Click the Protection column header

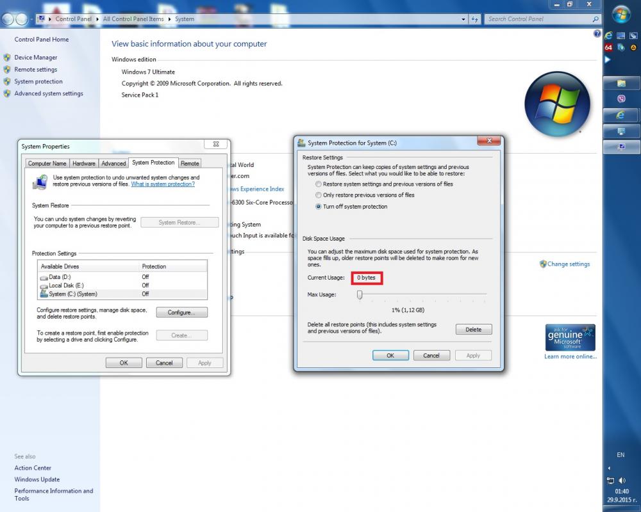click(173, 267)
